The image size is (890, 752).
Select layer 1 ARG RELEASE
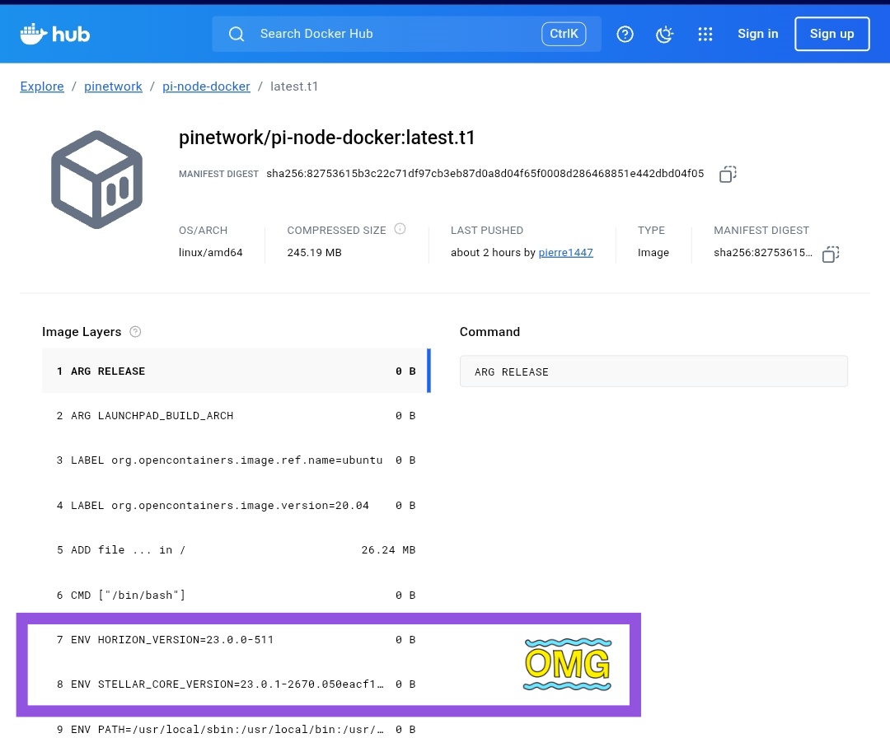237,371
